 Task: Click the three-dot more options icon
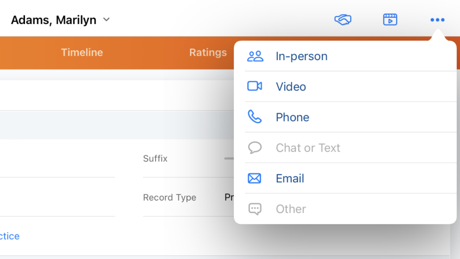pos(437,20)
